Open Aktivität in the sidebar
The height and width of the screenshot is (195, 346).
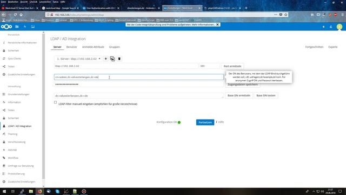[x=12, y=150]
